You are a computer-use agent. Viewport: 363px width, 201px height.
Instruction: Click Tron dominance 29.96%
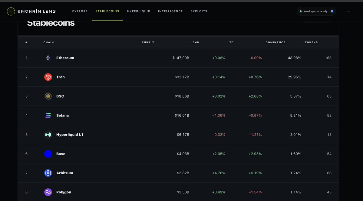coord(295,77)
